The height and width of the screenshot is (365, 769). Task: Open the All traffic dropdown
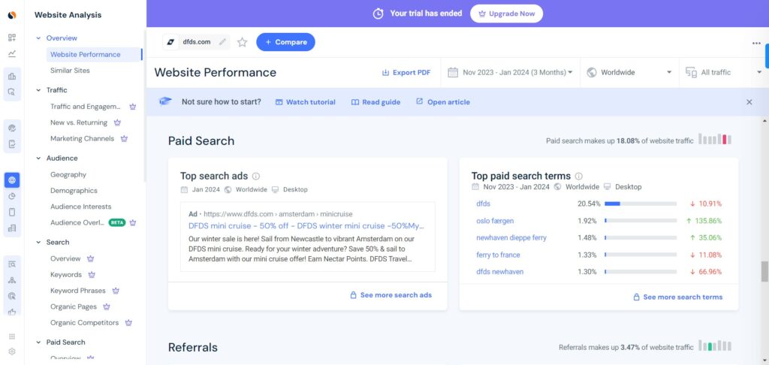(722, 73)
